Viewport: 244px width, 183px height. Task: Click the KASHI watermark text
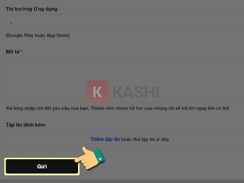(x=136, y=92)
